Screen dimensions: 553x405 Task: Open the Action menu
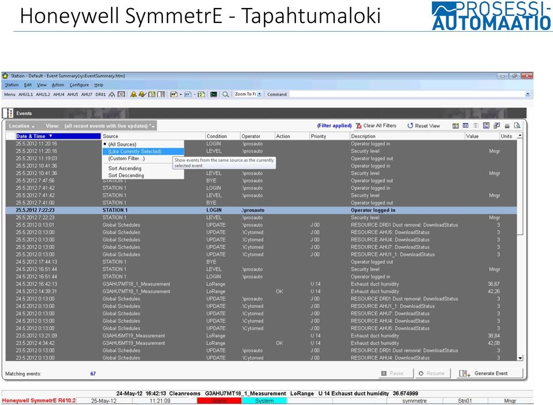point(58,85)
